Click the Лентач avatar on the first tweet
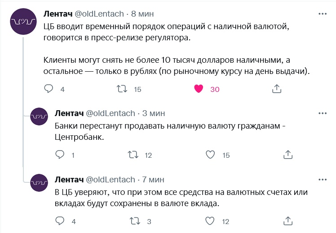 point(23,22)
